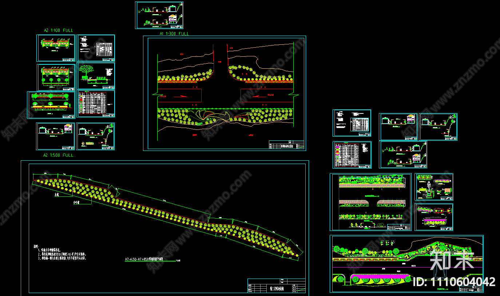This screenshot has height=296, width=500.
Task: Select the red-bordered plant table sheet under A2 1:100
Action: click(96, 104)
